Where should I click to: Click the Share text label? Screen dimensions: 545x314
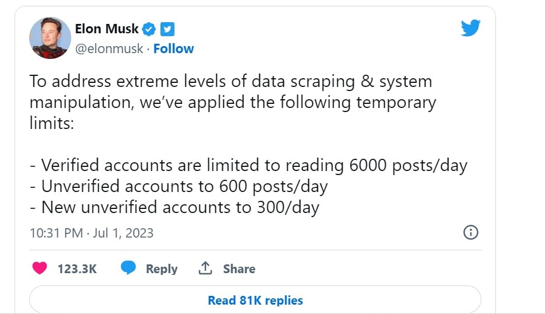tap(239, 269)
